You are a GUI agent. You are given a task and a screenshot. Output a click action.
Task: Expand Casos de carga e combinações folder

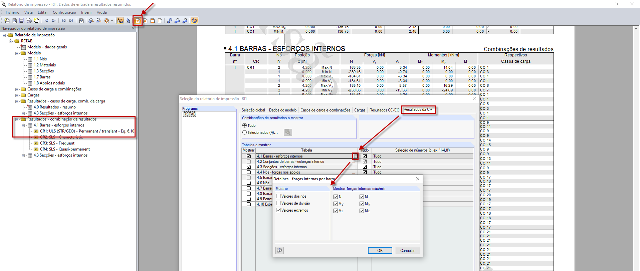(x=17, y=89)
